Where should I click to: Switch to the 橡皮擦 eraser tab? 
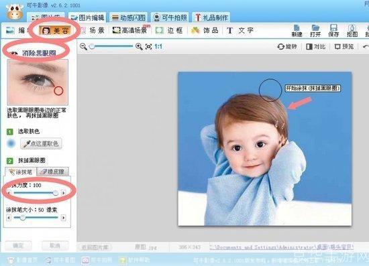(53, 172)
